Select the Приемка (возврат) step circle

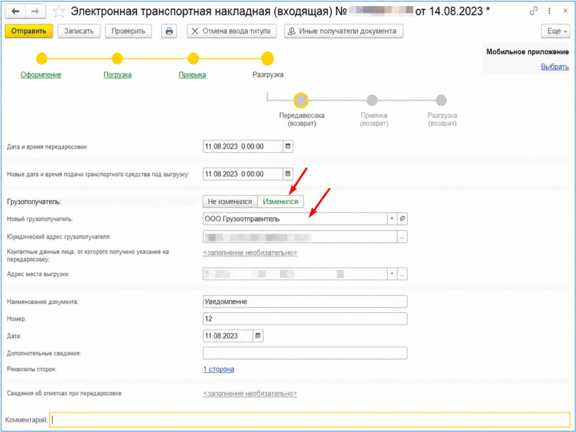[372, 100]
